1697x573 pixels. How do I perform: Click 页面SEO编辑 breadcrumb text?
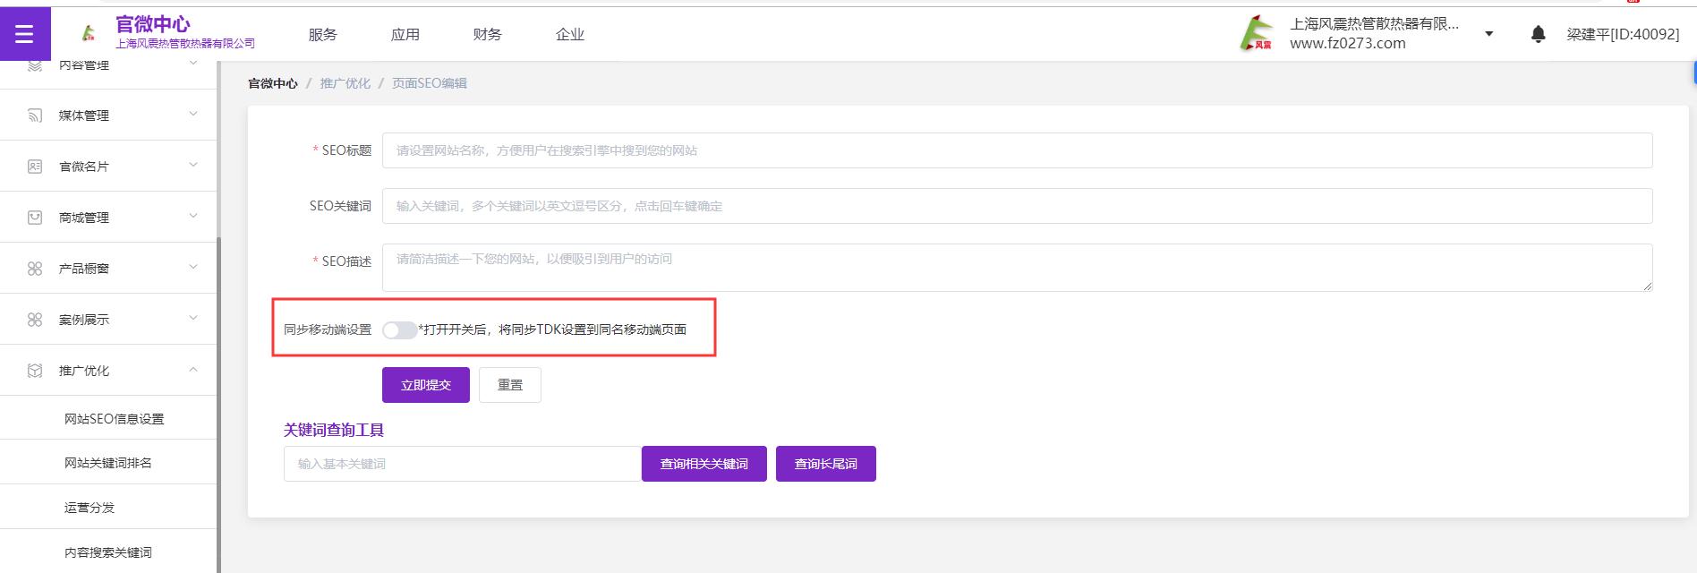(430, 83)
